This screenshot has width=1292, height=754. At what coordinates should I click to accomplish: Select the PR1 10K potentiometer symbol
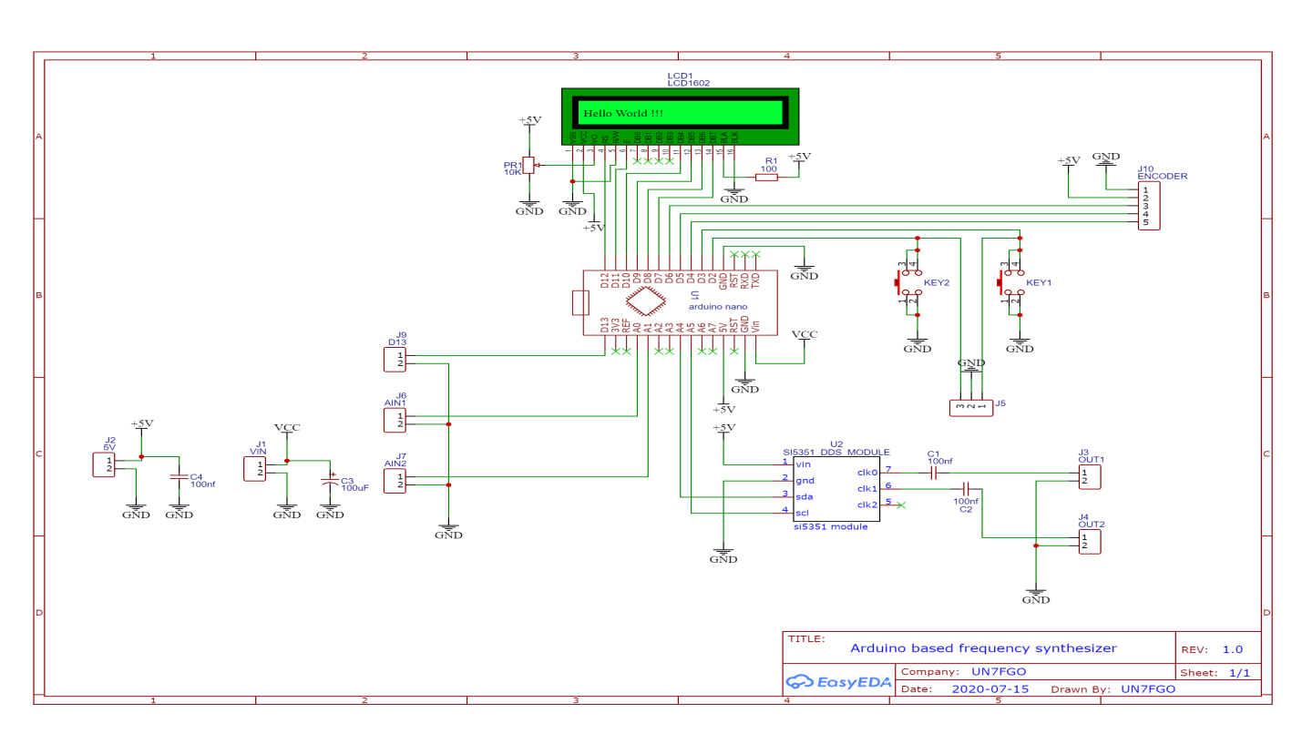529,165
